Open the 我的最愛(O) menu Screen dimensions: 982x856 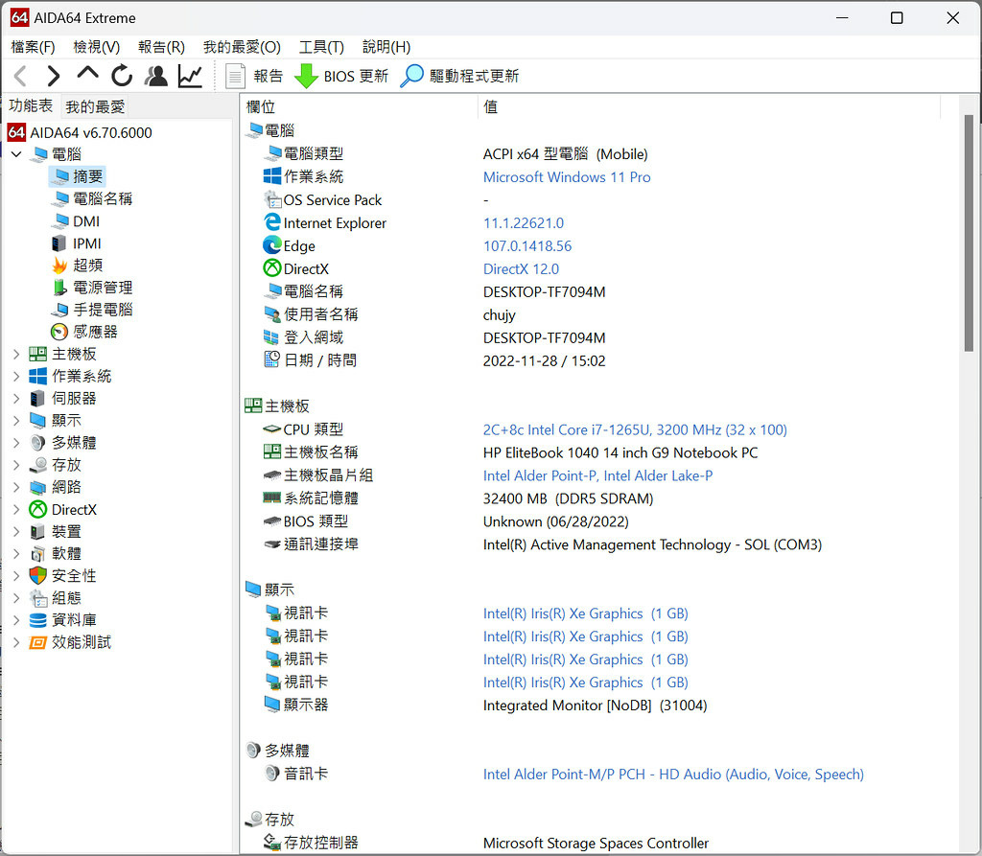pyautogui.click(x=242, y=47)
